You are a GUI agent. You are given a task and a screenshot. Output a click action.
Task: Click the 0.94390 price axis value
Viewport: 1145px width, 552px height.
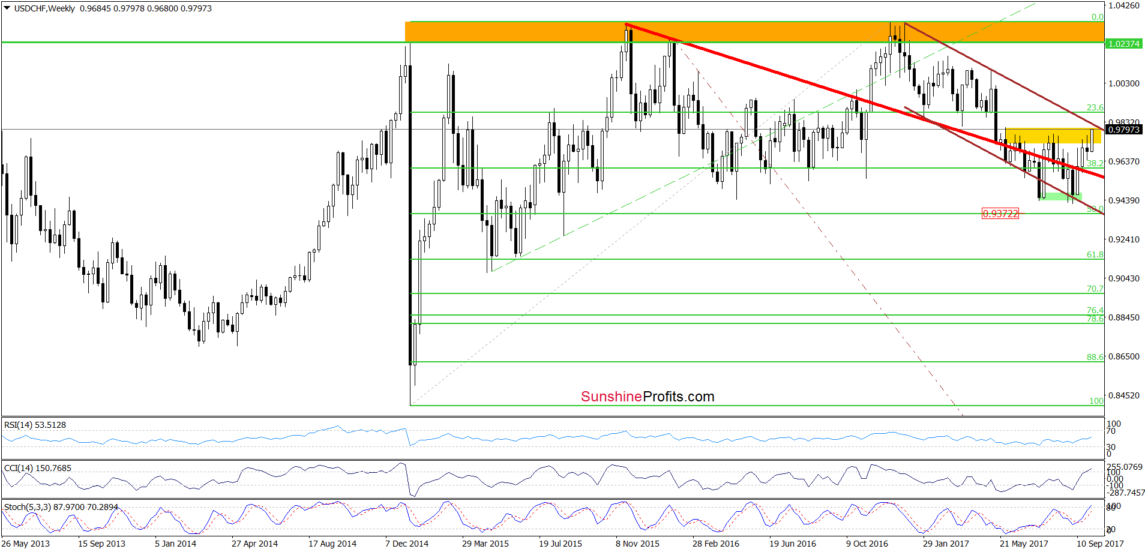tap(1123, 200)
